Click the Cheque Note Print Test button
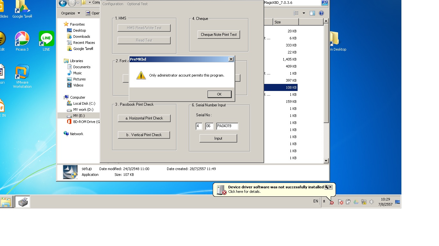The height and width of the screenshot is (246, 439). point(219,35)
